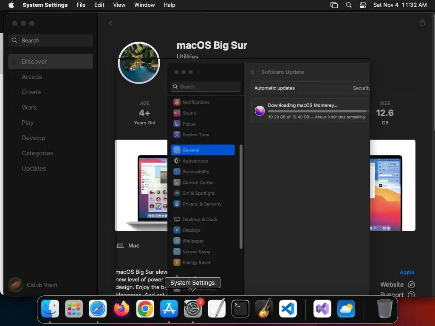Select Work in App Store sidebar
Screen dimensions: 435x326
pos(51,107)
